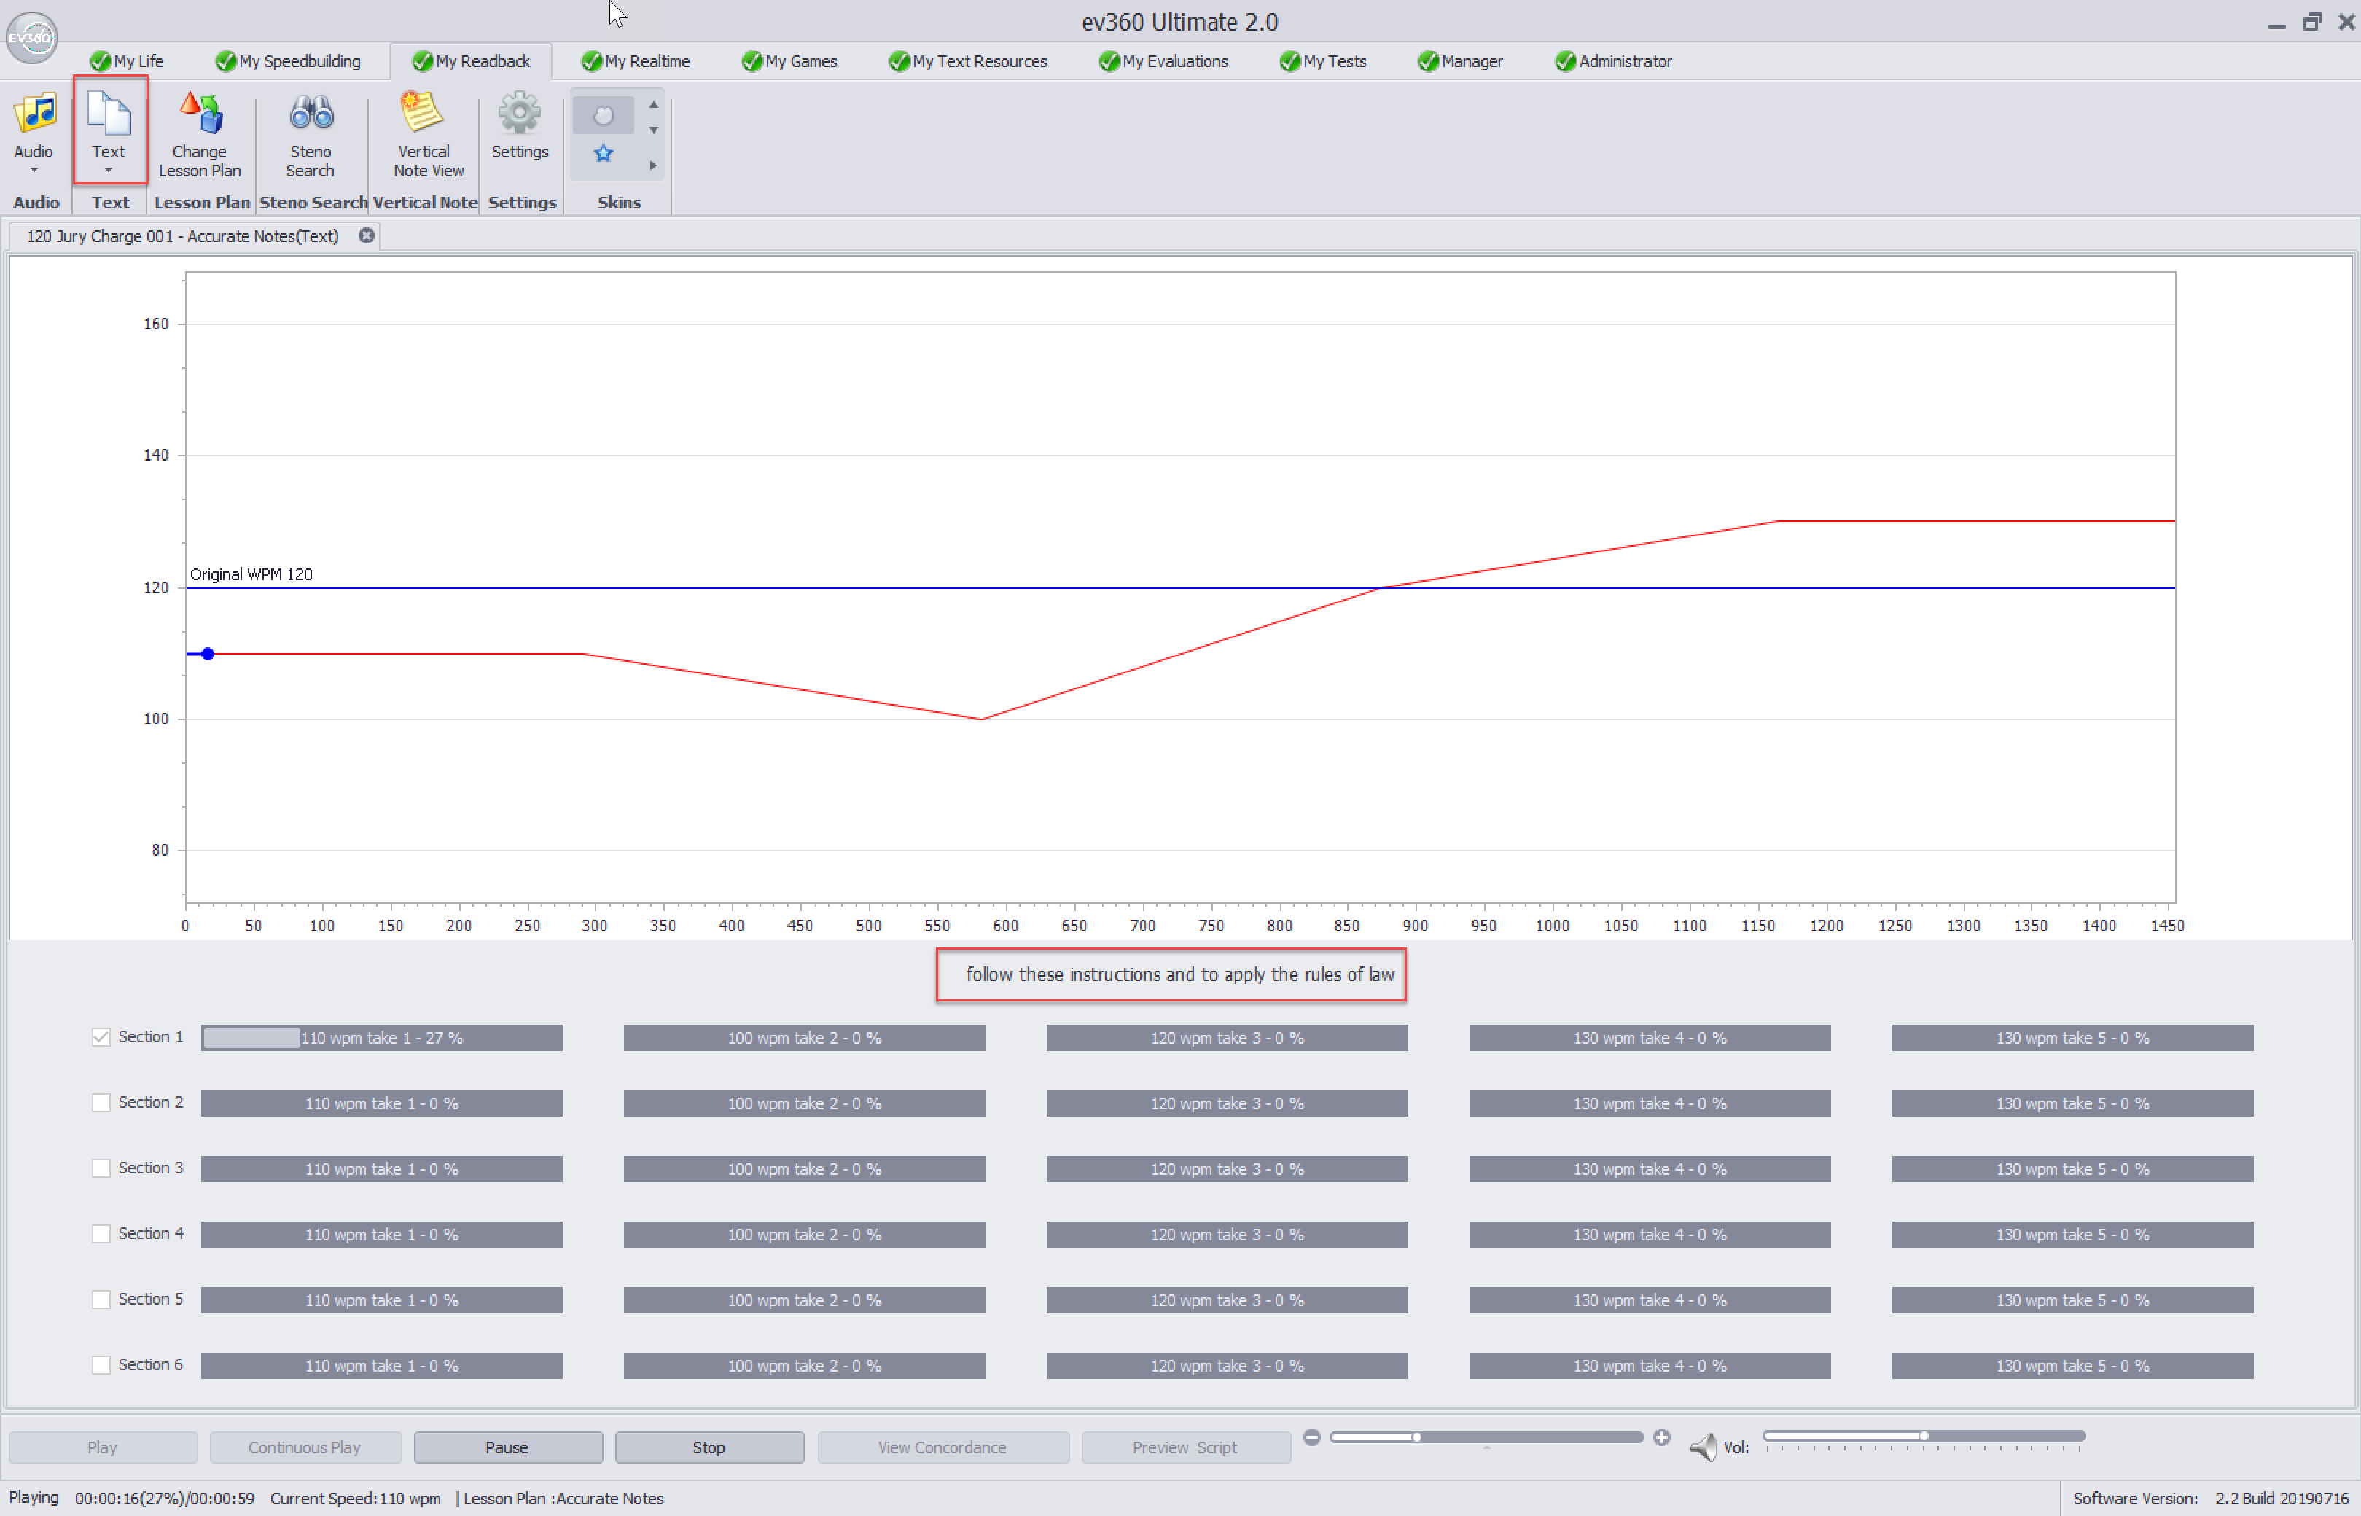This screenshot has height=1516, width=2361.
Task: Switch to the My Evaluations tab
Action: point(1164,61)
